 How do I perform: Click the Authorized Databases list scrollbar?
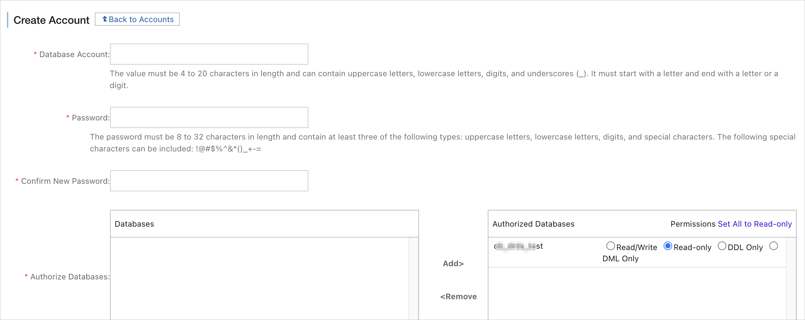791,278
